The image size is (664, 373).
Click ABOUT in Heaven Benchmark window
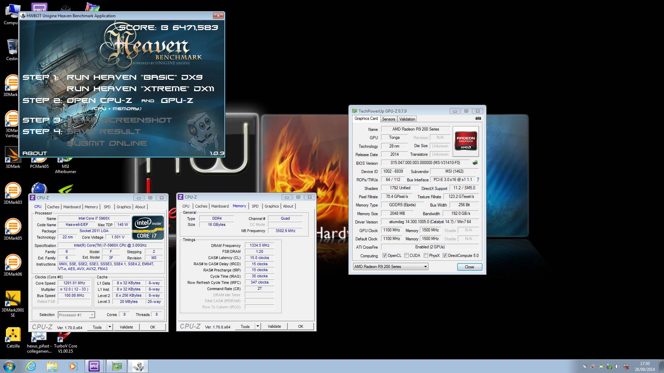tap(35, 153)
